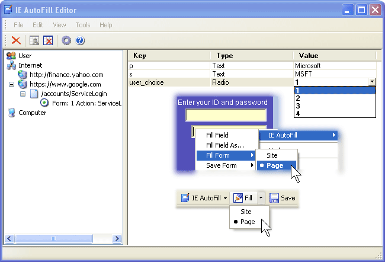
Task: Choose value 2 in dropdown list
Action: pyautogui.click(x=335, y=98)
